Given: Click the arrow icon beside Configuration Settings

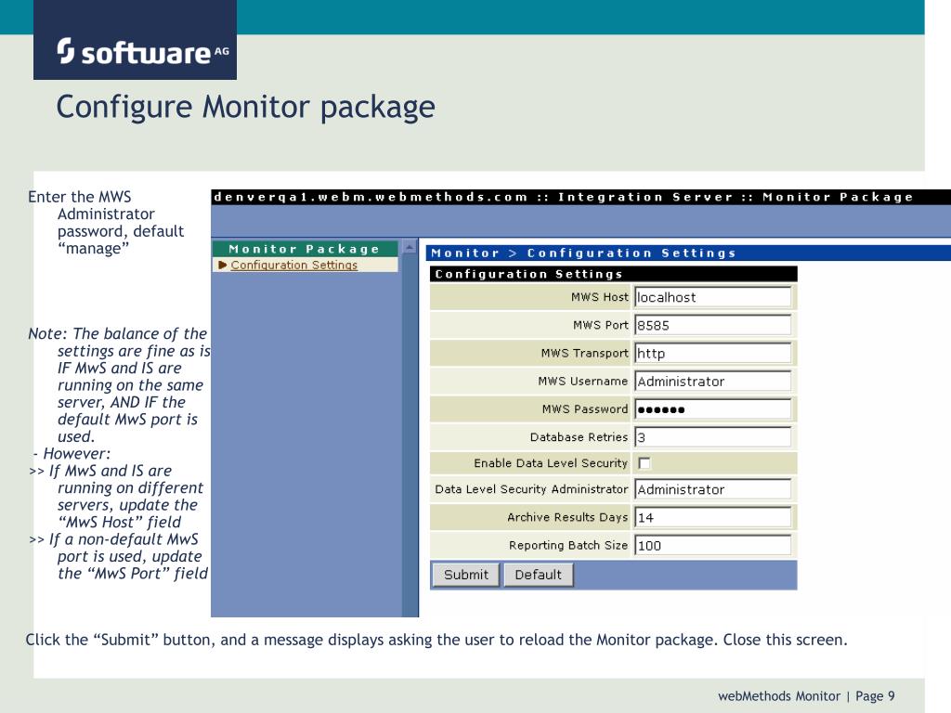Looking at the screenshot, I should [x=223, y=265].
